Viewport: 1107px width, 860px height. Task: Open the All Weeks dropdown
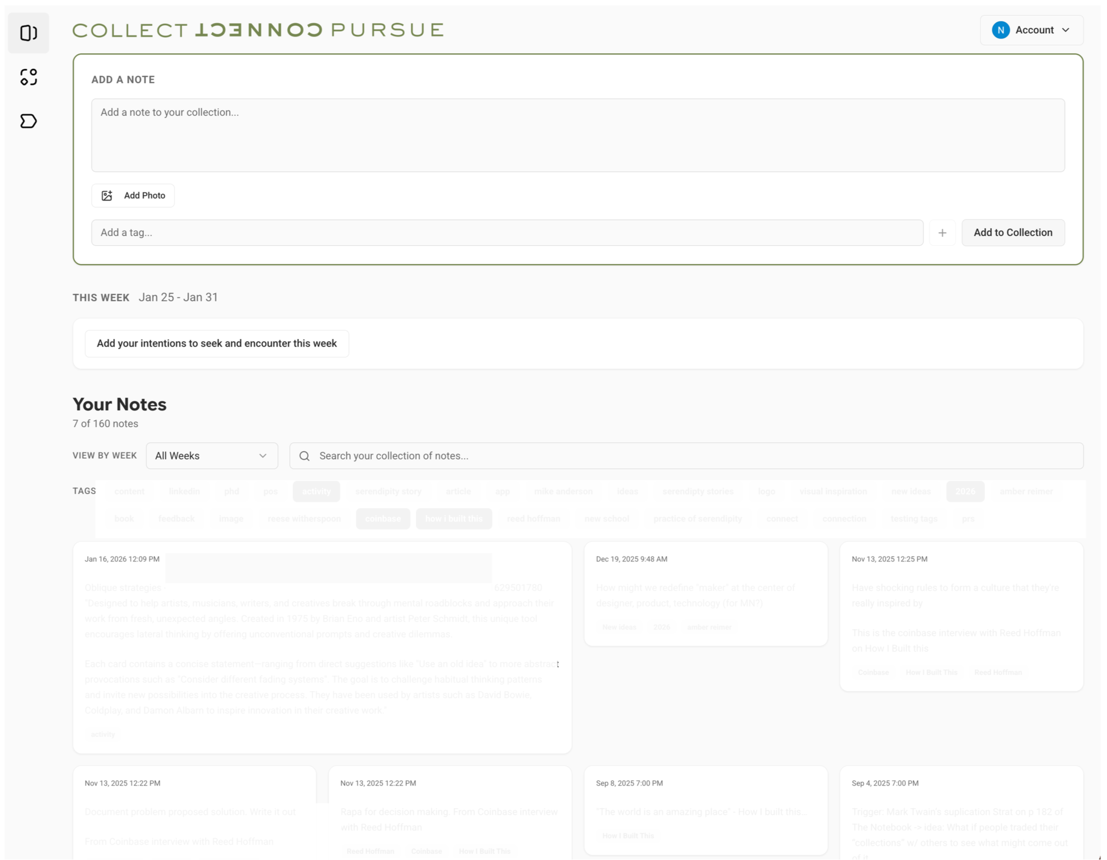pos(211,455)
